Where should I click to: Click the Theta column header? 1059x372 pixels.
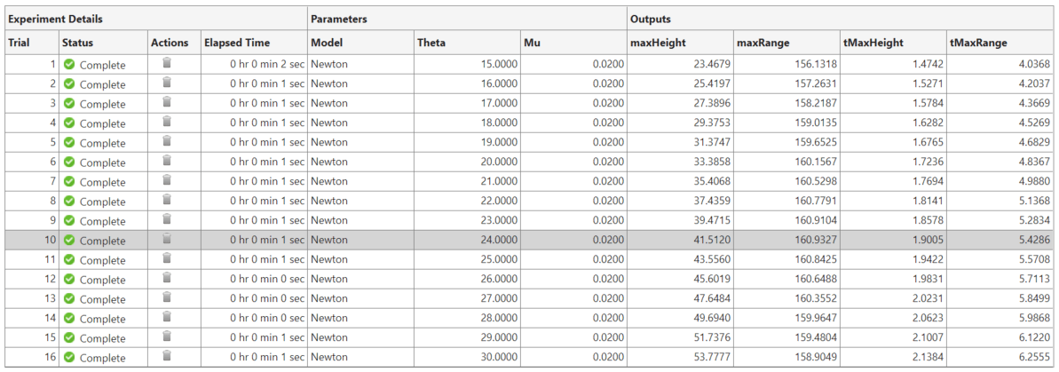[431, 42]
